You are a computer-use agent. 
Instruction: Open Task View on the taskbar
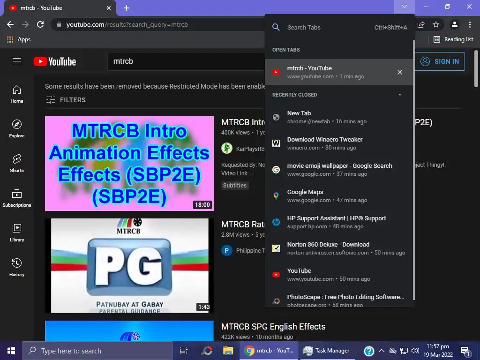pos(183,351)
